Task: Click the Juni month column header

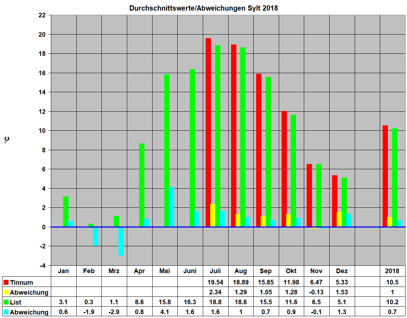Action: tap(190, 271)
